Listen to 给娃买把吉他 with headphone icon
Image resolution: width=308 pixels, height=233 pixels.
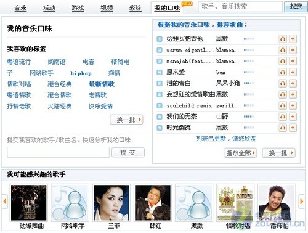coord(283,39)
